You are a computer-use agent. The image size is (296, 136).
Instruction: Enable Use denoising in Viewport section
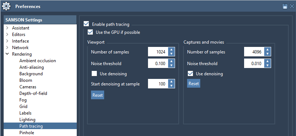[94, 73]
